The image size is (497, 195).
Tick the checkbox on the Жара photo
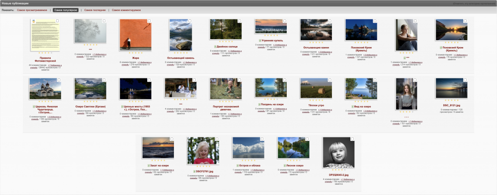click(x=149, y=21)
